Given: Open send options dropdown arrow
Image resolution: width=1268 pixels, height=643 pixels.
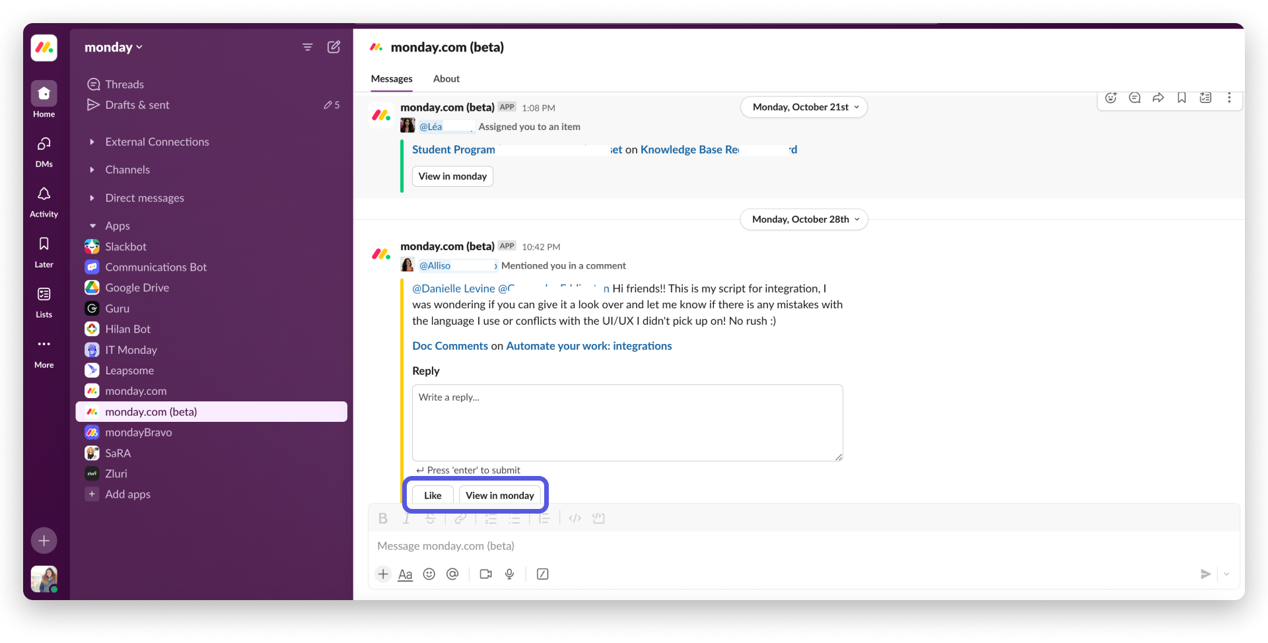Looking at the screenshot, I should 1226,574.
